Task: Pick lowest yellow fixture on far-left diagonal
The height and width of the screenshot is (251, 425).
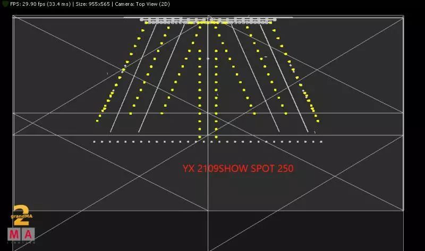Action: coord(97,120)
